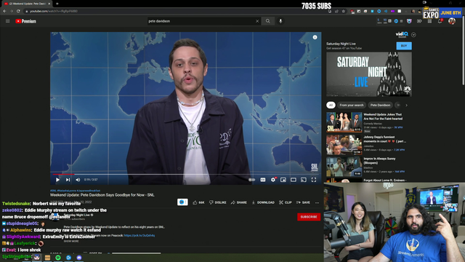Open Improv in Always Sunny thumbnail

(344, 167)
